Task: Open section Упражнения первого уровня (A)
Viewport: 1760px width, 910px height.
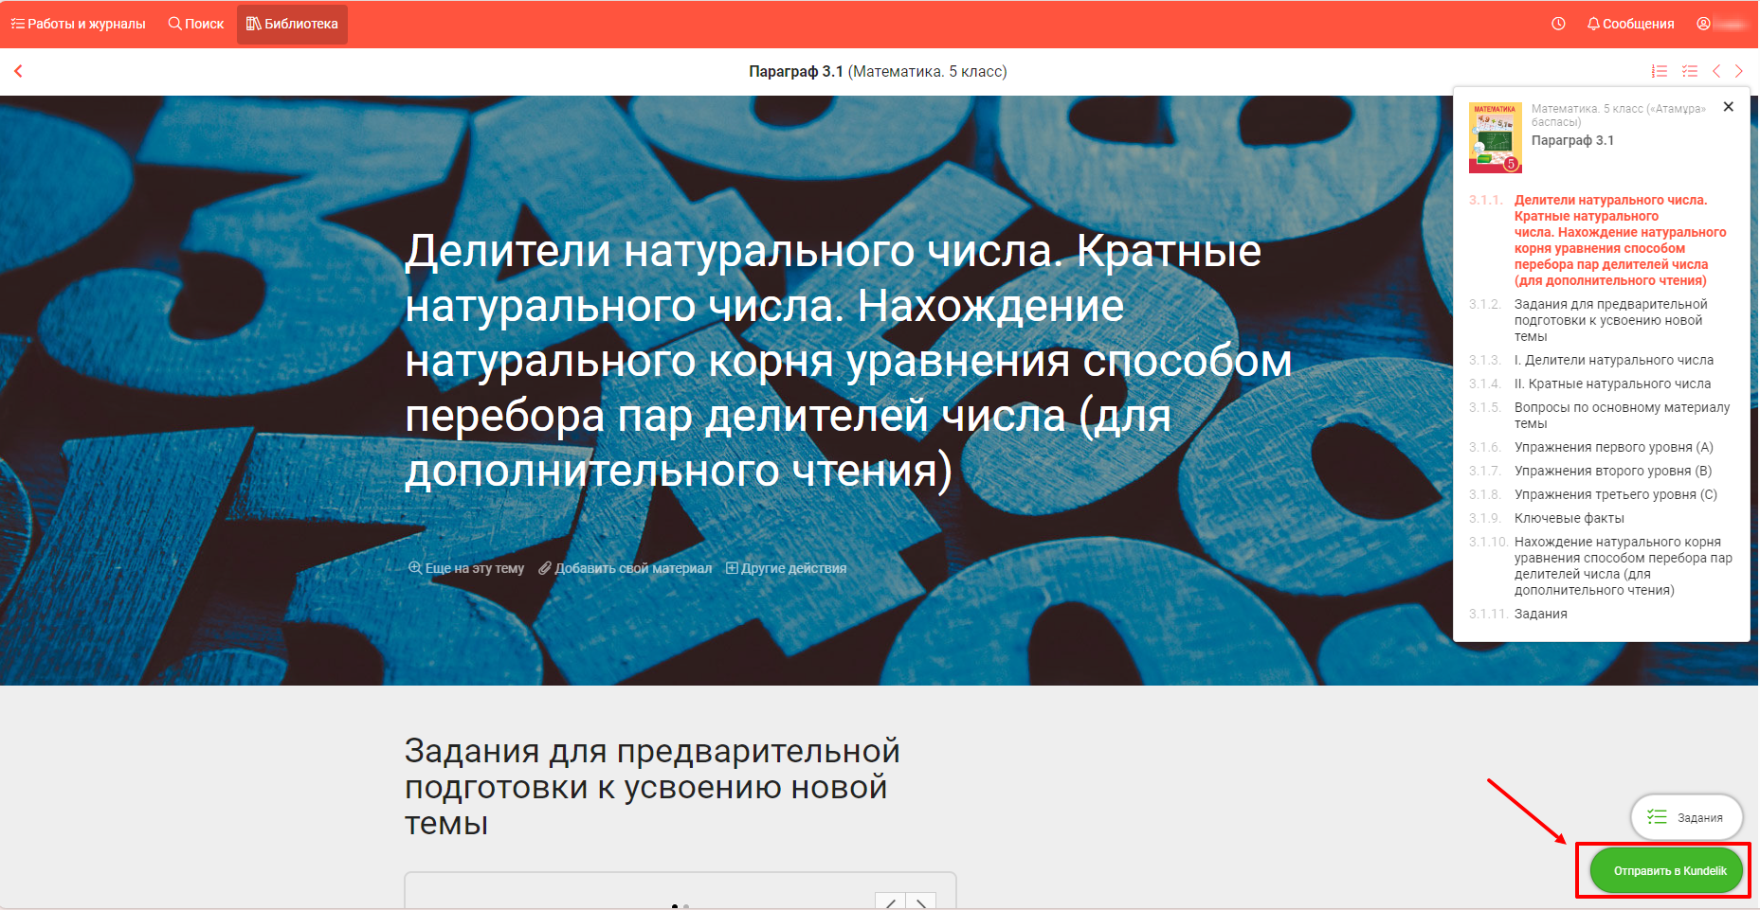Action: 1613,447
